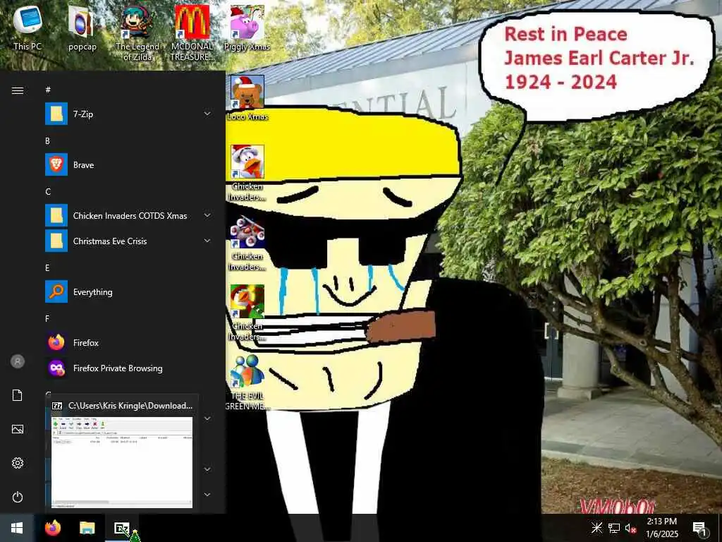Launch Loco Xmas desktop shortcut
The image size is (722, 542).
point(247,98)
